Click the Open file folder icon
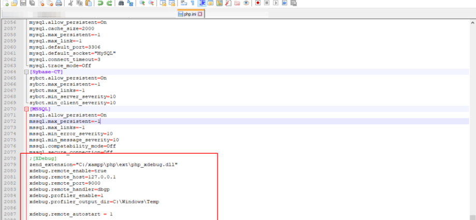Image resolution: width=476 pixels, height=220 pixels. pyautogui.click(x=13, y=3)
